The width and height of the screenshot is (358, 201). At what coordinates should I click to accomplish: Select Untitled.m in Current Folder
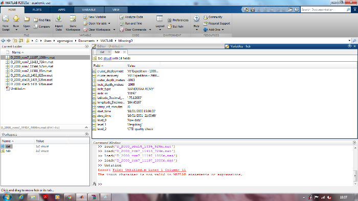[x=18, y=89]
